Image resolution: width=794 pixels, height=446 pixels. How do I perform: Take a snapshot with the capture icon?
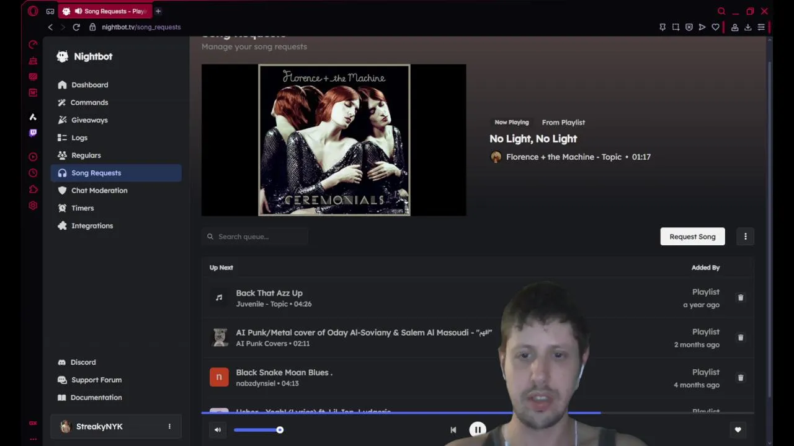(676, 27)
